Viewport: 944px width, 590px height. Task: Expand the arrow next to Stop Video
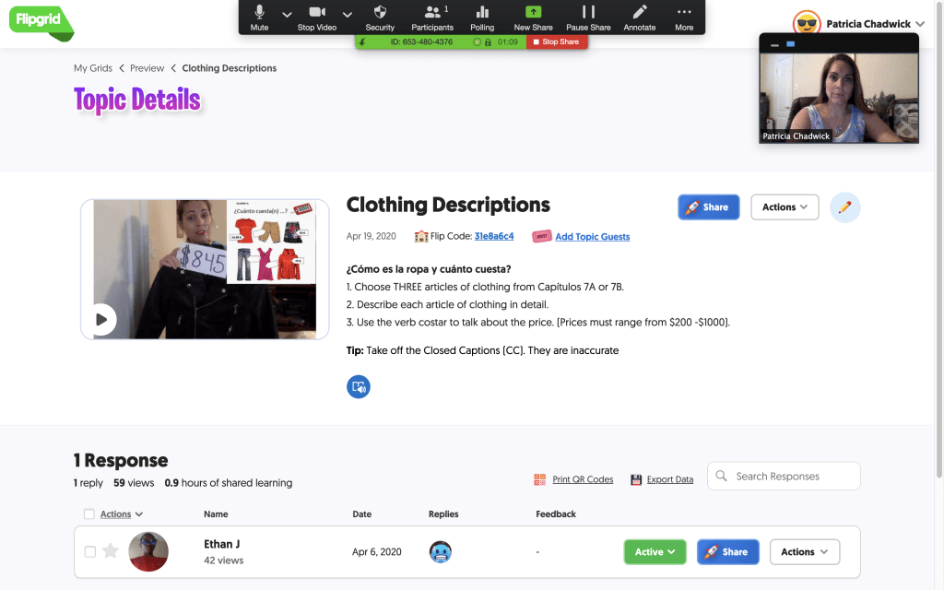pyautogui.click(x=348, y=15)
